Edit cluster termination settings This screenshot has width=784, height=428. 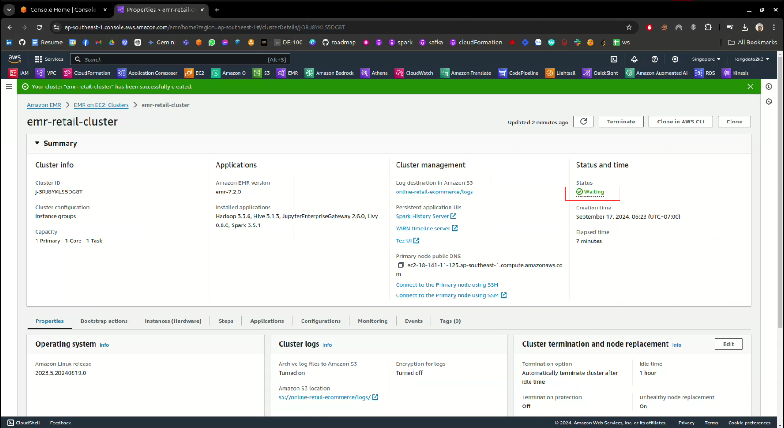(728, 344)
